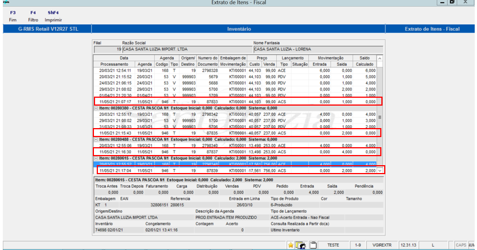Click document number 2798328
Viewport: 477px width, 250px height.
210,70
